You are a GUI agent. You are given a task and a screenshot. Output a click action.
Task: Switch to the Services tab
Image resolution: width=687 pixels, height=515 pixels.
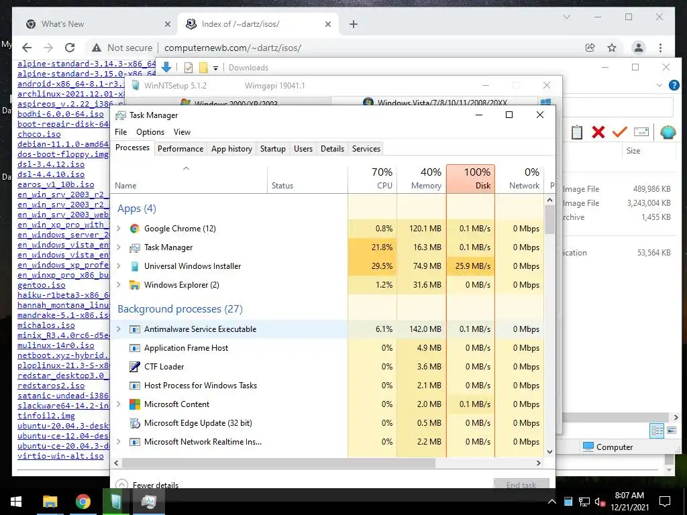click(x=366, y=149)
